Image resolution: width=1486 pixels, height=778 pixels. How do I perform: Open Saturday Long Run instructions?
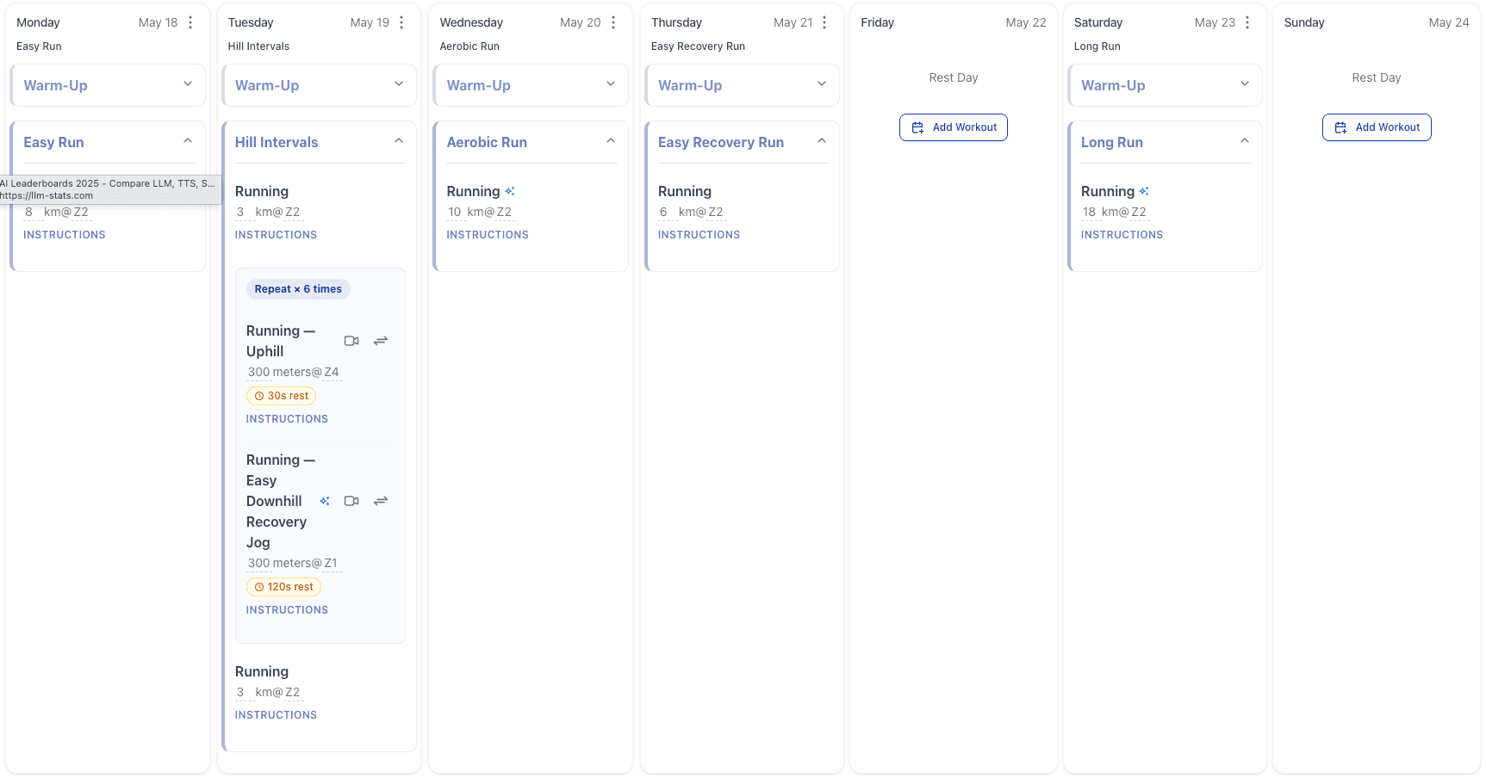coord(1122,235)
